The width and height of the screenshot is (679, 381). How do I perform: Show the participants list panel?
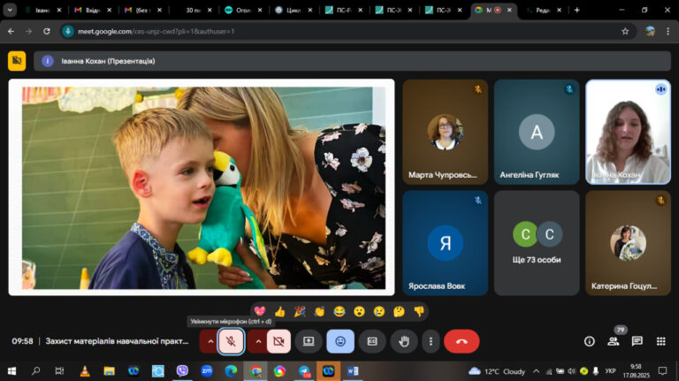tap(614, 341)
